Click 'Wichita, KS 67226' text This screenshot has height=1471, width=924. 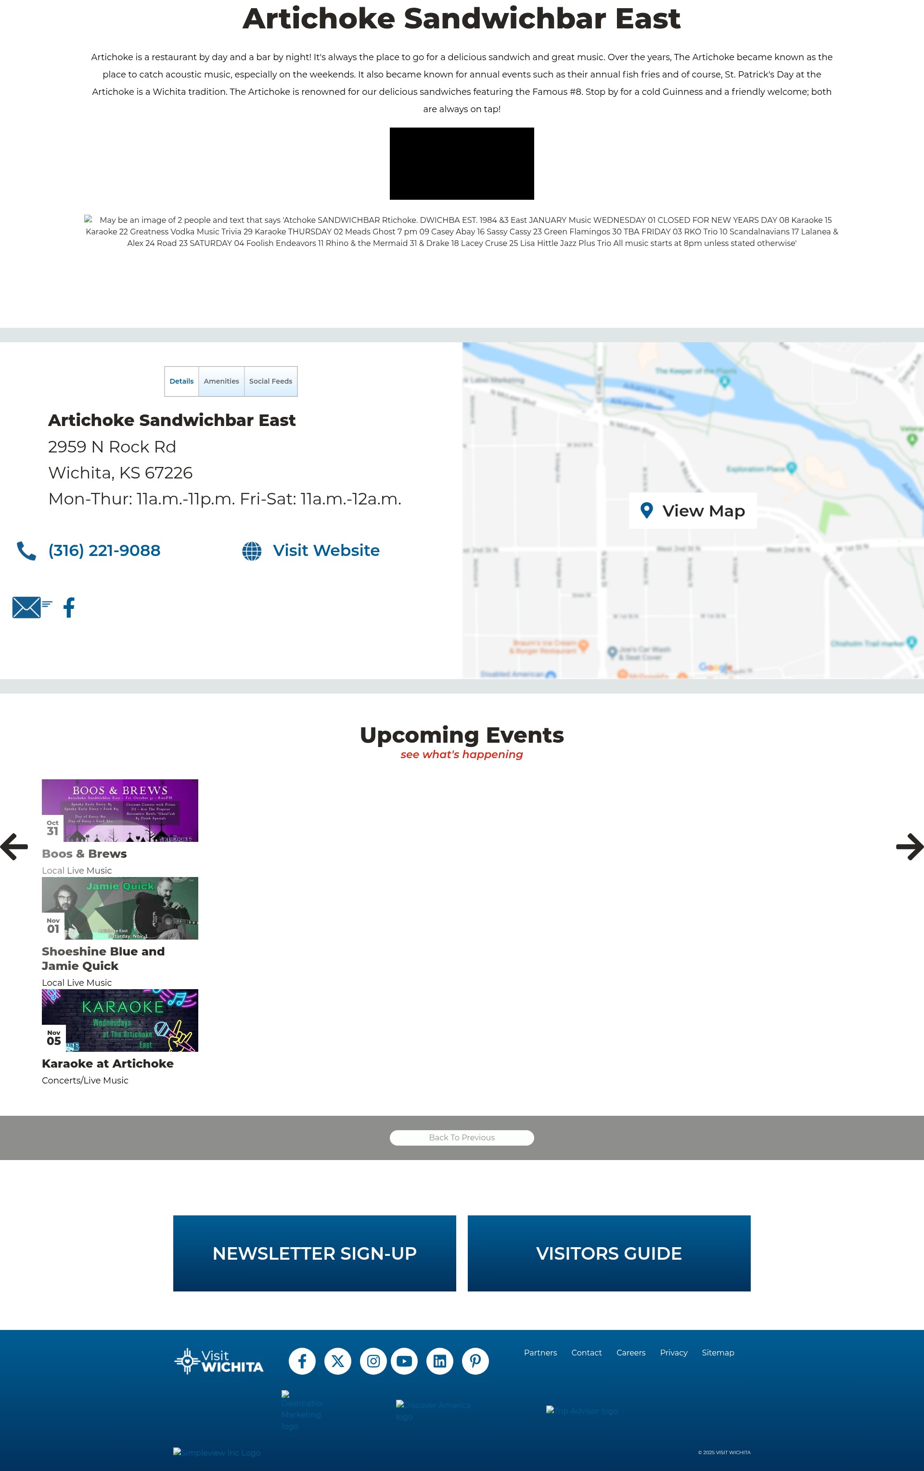120,473
